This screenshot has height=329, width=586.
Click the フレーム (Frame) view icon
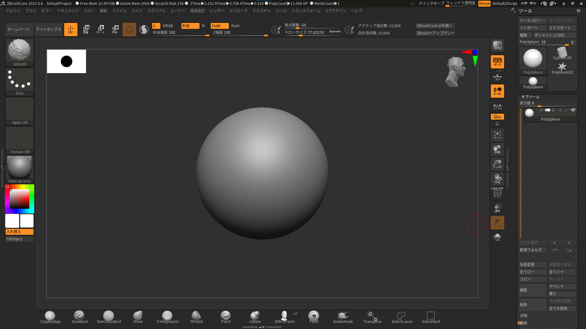point(497,135)
